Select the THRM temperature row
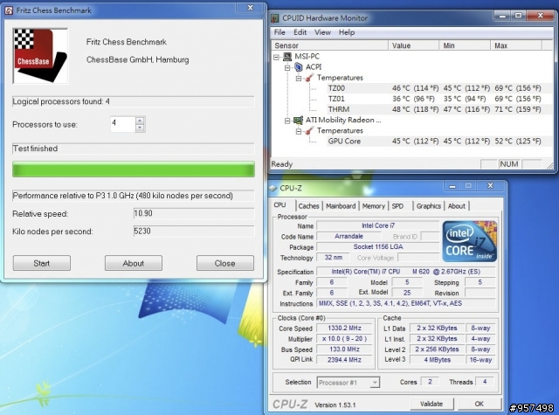The height and width of the screenshot is (415, 559). coord(434,109)
